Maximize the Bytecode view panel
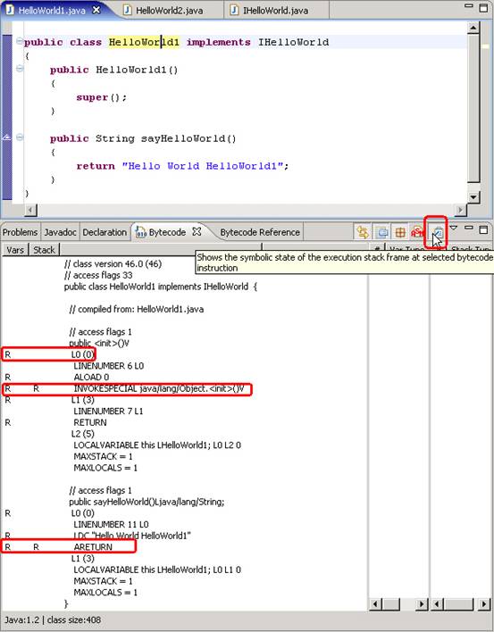The image size is (494, 632). 483,229
